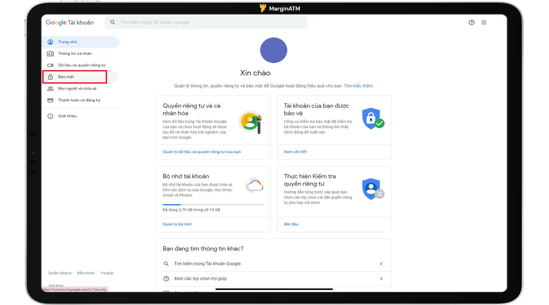Click the Giới thiệu info icon
The image size is (549, 305).
coord(51,116)
